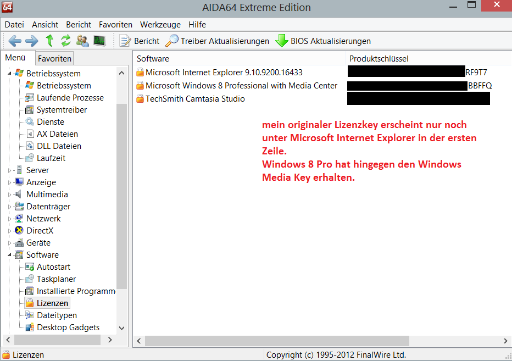Open the users icon in the toolbar
This screenshot has width=512, height=361.
click(x=82, y=41)
